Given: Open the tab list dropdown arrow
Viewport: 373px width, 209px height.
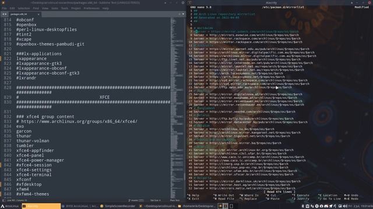Looking at the screenshot, I should coord(183,14).
